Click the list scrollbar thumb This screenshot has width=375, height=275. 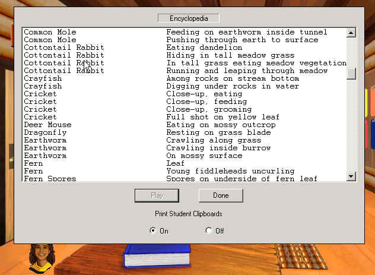351,73
